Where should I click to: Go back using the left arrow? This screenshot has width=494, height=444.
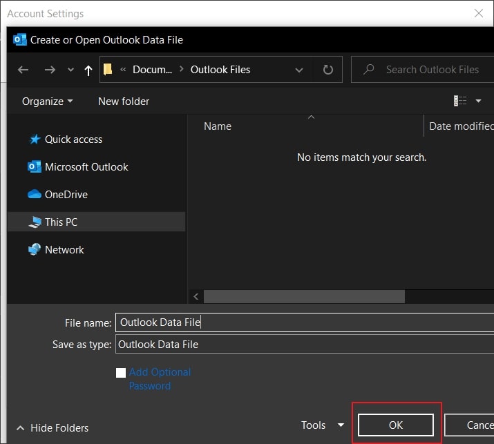point(23,70)
